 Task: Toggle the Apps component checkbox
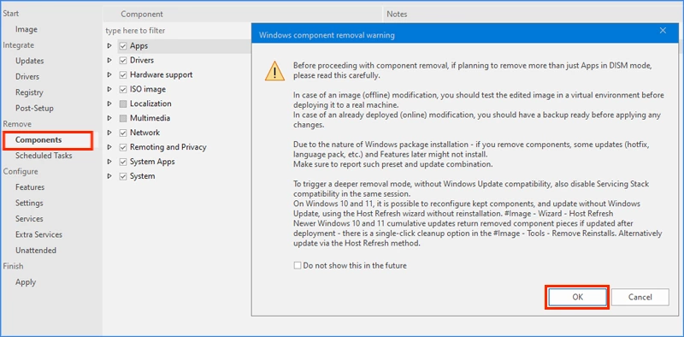pyautogui.click(x=123, y=46)
